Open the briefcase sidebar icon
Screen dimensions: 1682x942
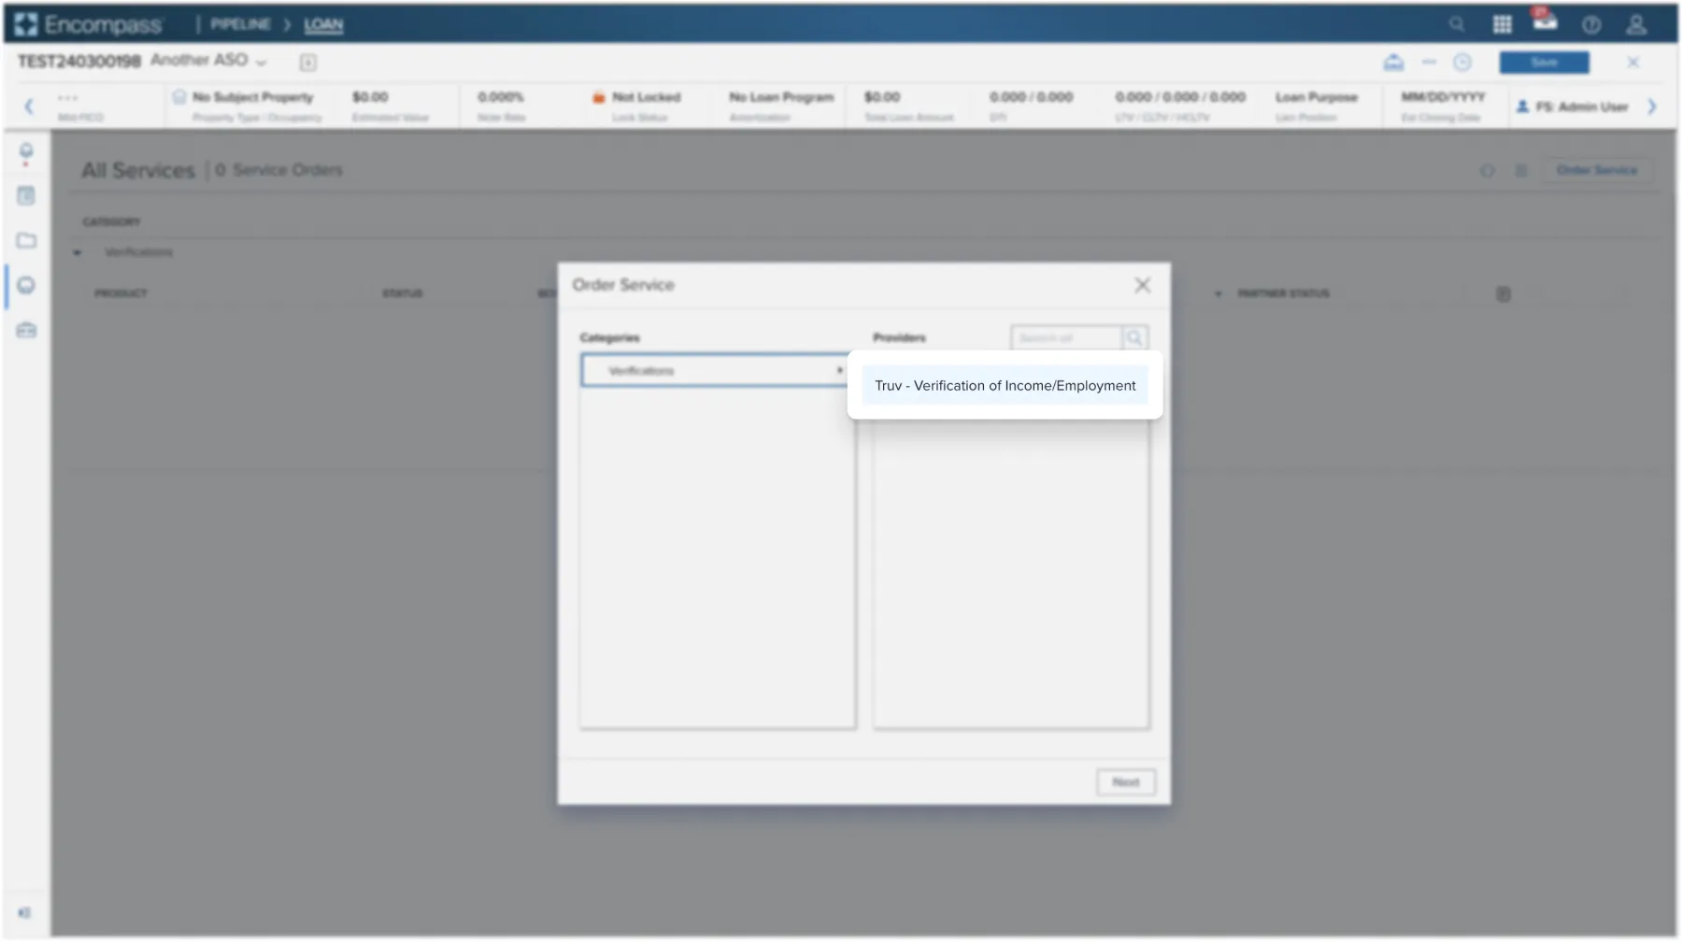tap(26, 330)
